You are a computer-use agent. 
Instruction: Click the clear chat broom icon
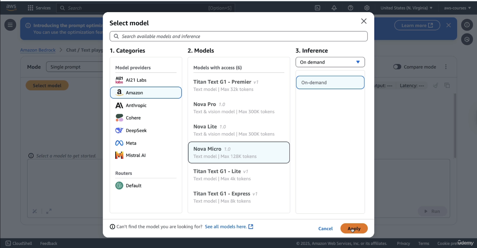(436, 86)
